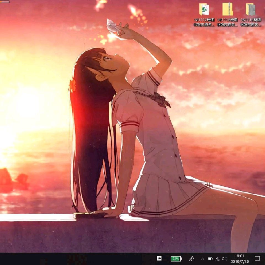Open the Wi-Fi network tray icon
This screenshot has height=265, width=265.
click(x=218, y=259)
